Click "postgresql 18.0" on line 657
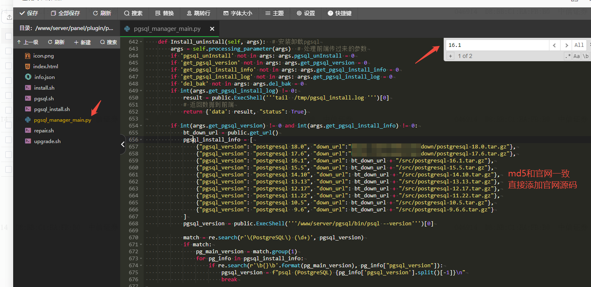This screenshot has height=287, width=591. tap(282, 147)
